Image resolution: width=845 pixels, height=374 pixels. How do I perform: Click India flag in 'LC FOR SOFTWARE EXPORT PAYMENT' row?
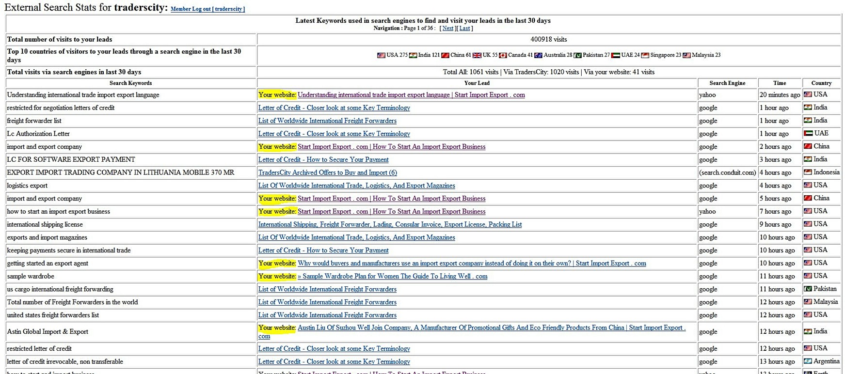point(808,159)
